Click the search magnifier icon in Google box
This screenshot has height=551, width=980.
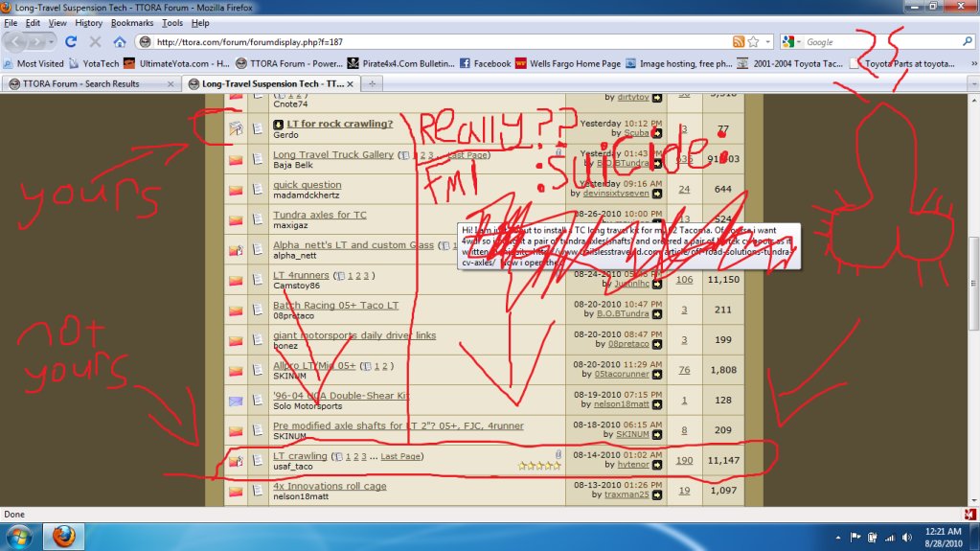[967, 42]
